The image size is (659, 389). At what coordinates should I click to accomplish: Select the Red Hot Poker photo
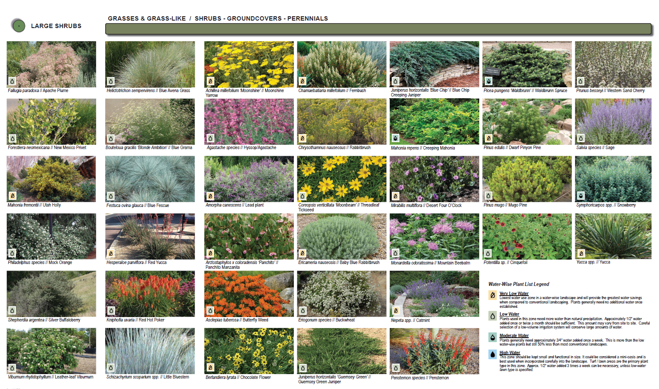[x=150, y=293]
